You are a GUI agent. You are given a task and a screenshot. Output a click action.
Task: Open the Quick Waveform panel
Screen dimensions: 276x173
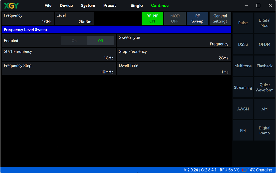point(264,88)
